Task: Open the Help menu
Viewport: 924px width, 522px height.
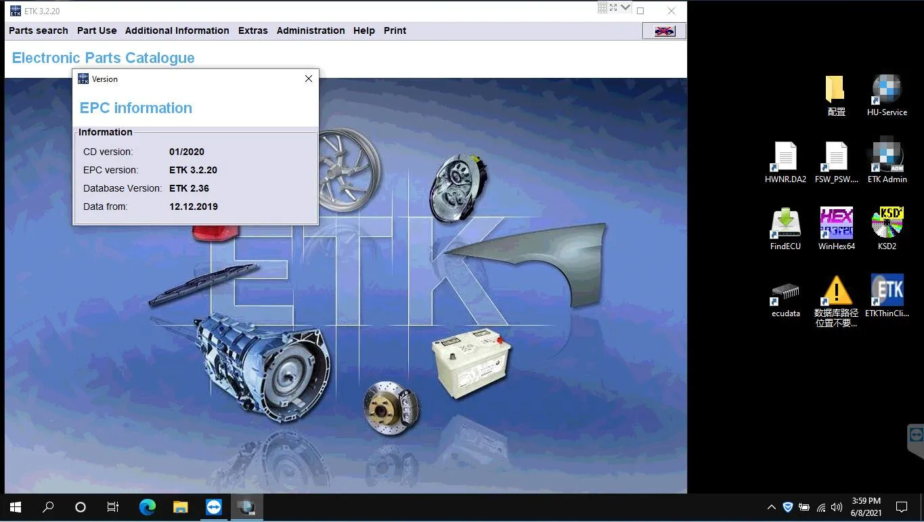Action: pos(364,30)
